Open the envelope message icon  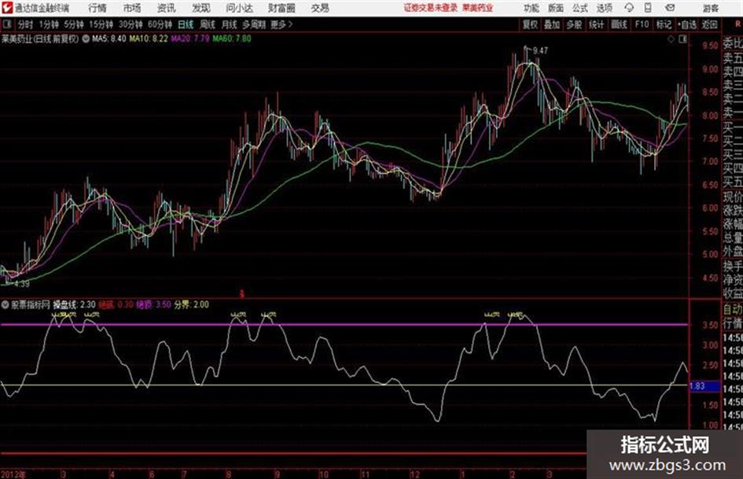670,8
